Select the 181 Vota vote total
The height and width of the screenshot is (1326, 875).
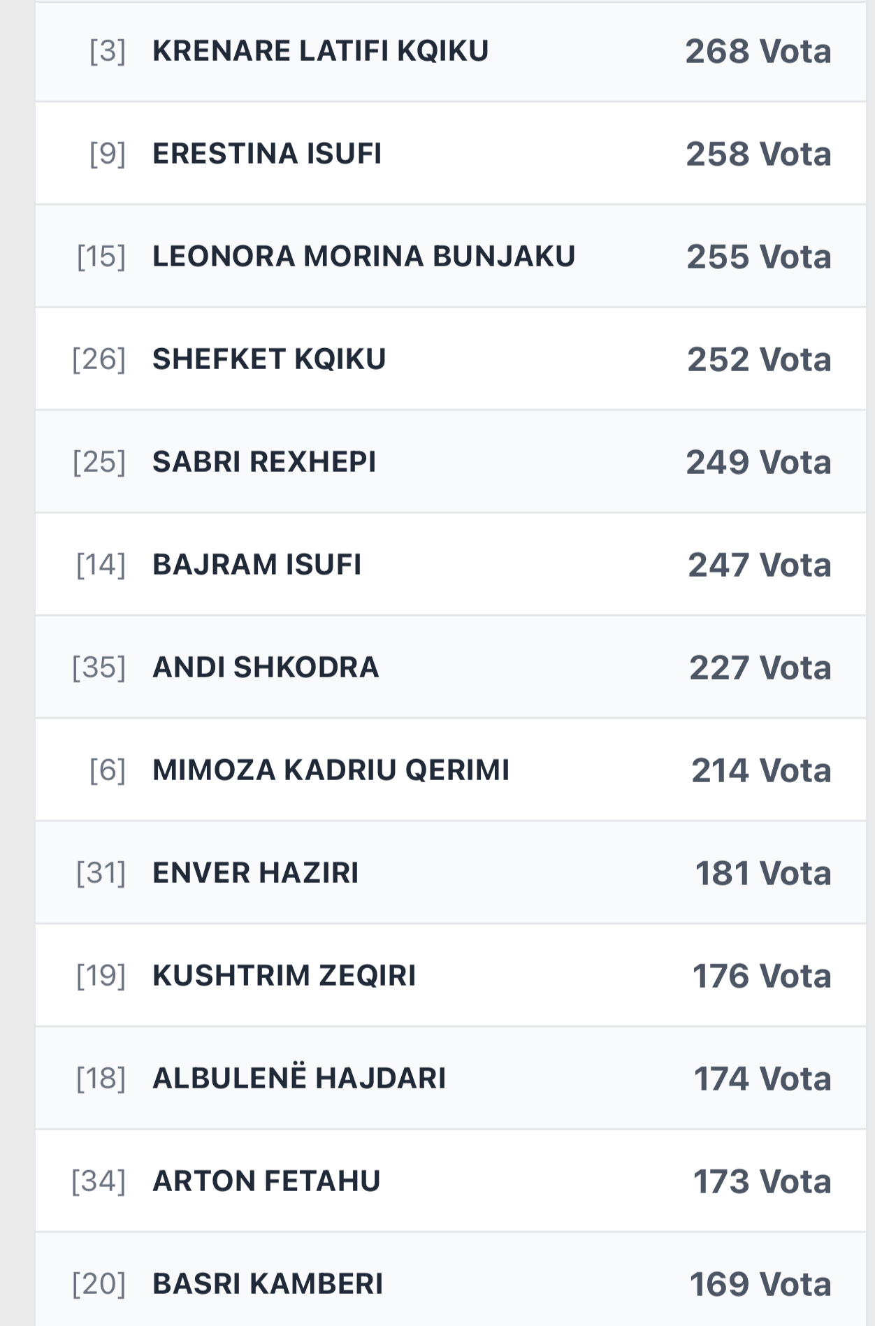(763, 873)
